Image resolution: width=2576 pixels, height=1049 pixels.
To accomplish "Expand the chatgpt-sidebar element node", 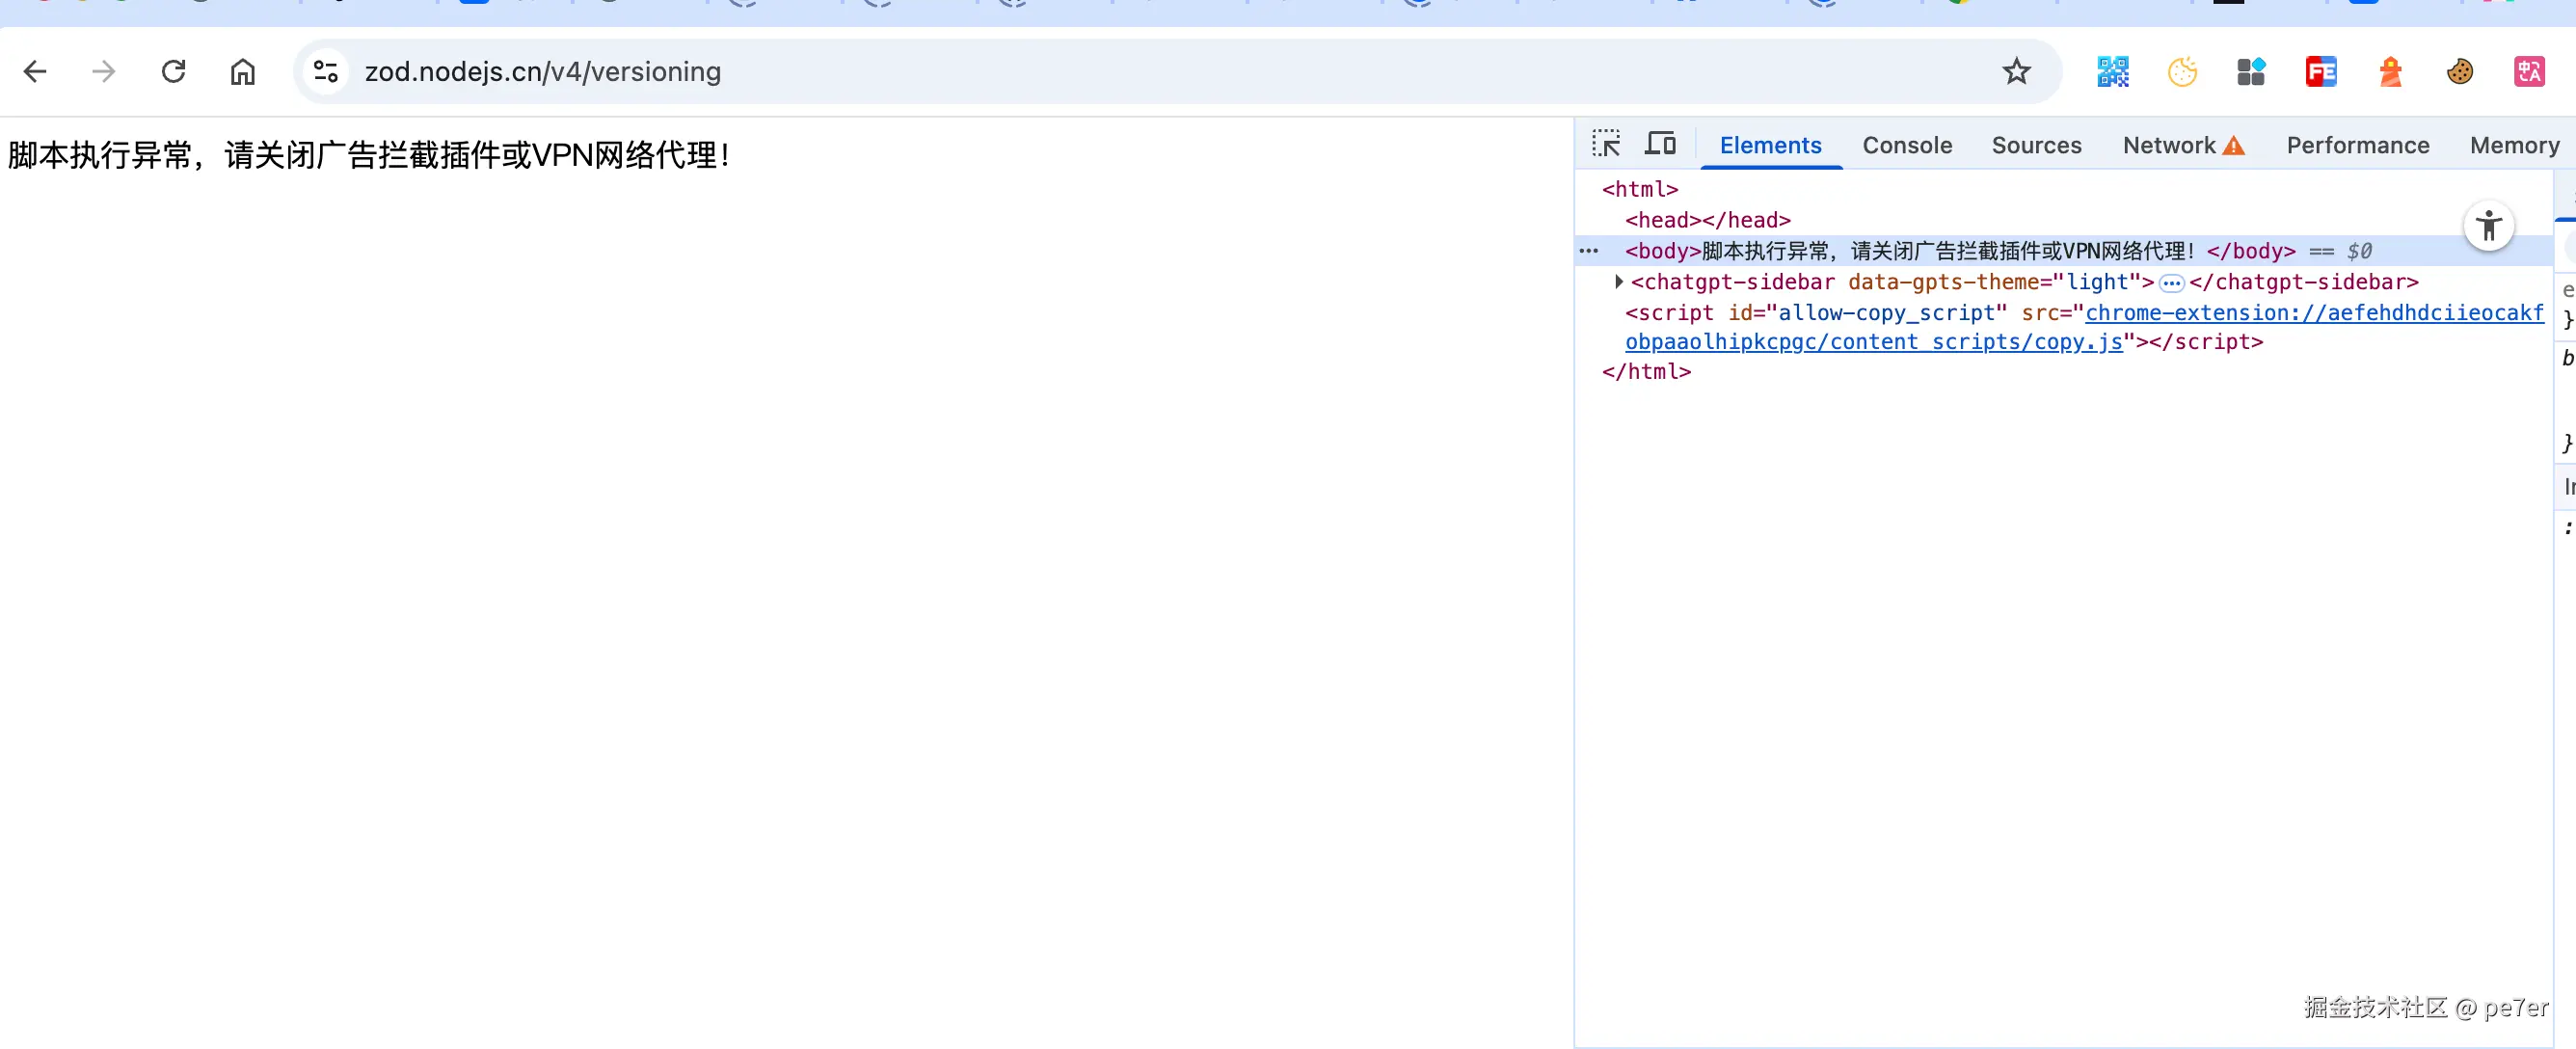I will (1618, 282).
